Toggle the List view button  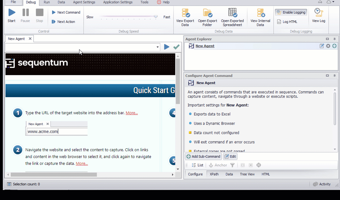[197, 165]
